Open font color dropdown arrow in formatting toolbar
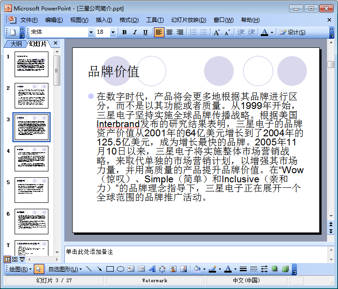Viewport: 338px width, 289px height. coord(272,32)
